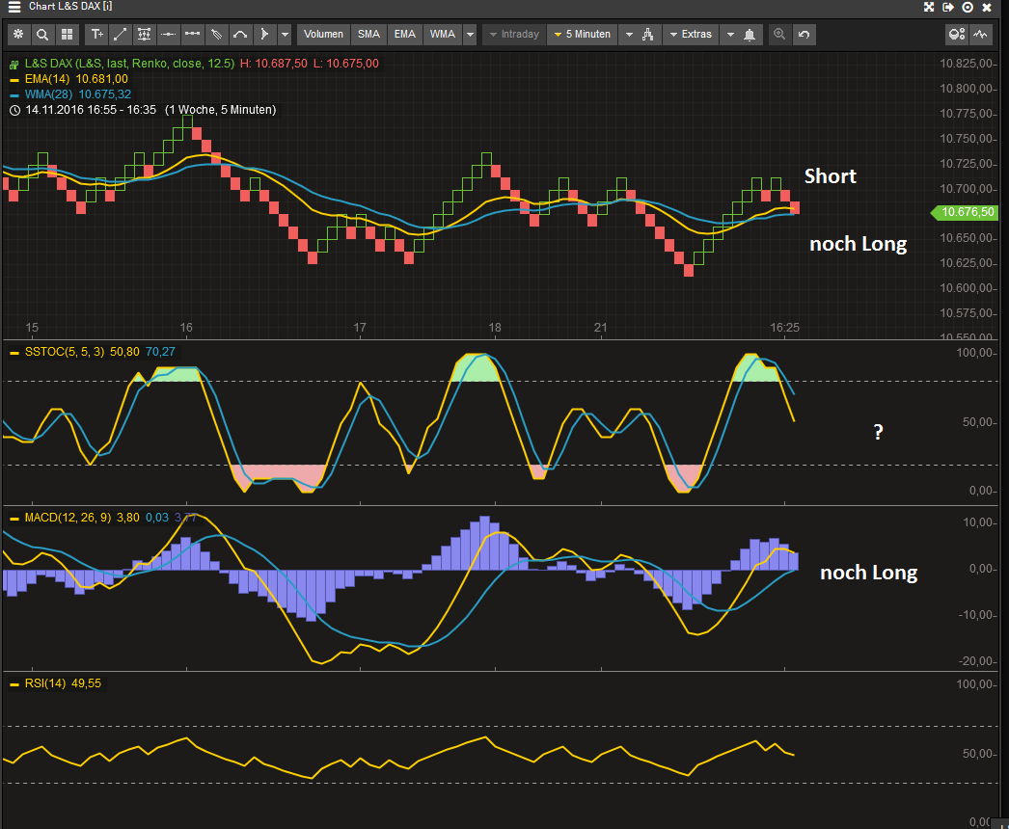Viewport: 1009px width, 829px height.
Task: Click the yellow EMA(14) legend color marker
Action: pos(14,79)
